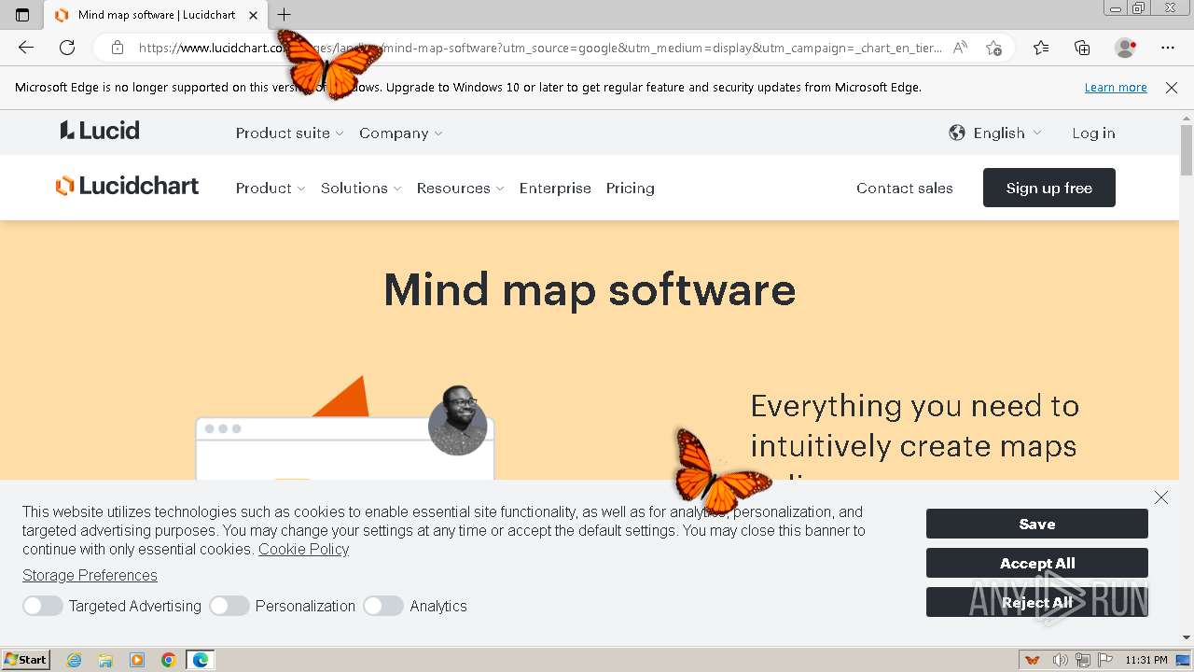1194x672 pixels.
Task: Click the Mind map software heading
Action: click(590, 289)
